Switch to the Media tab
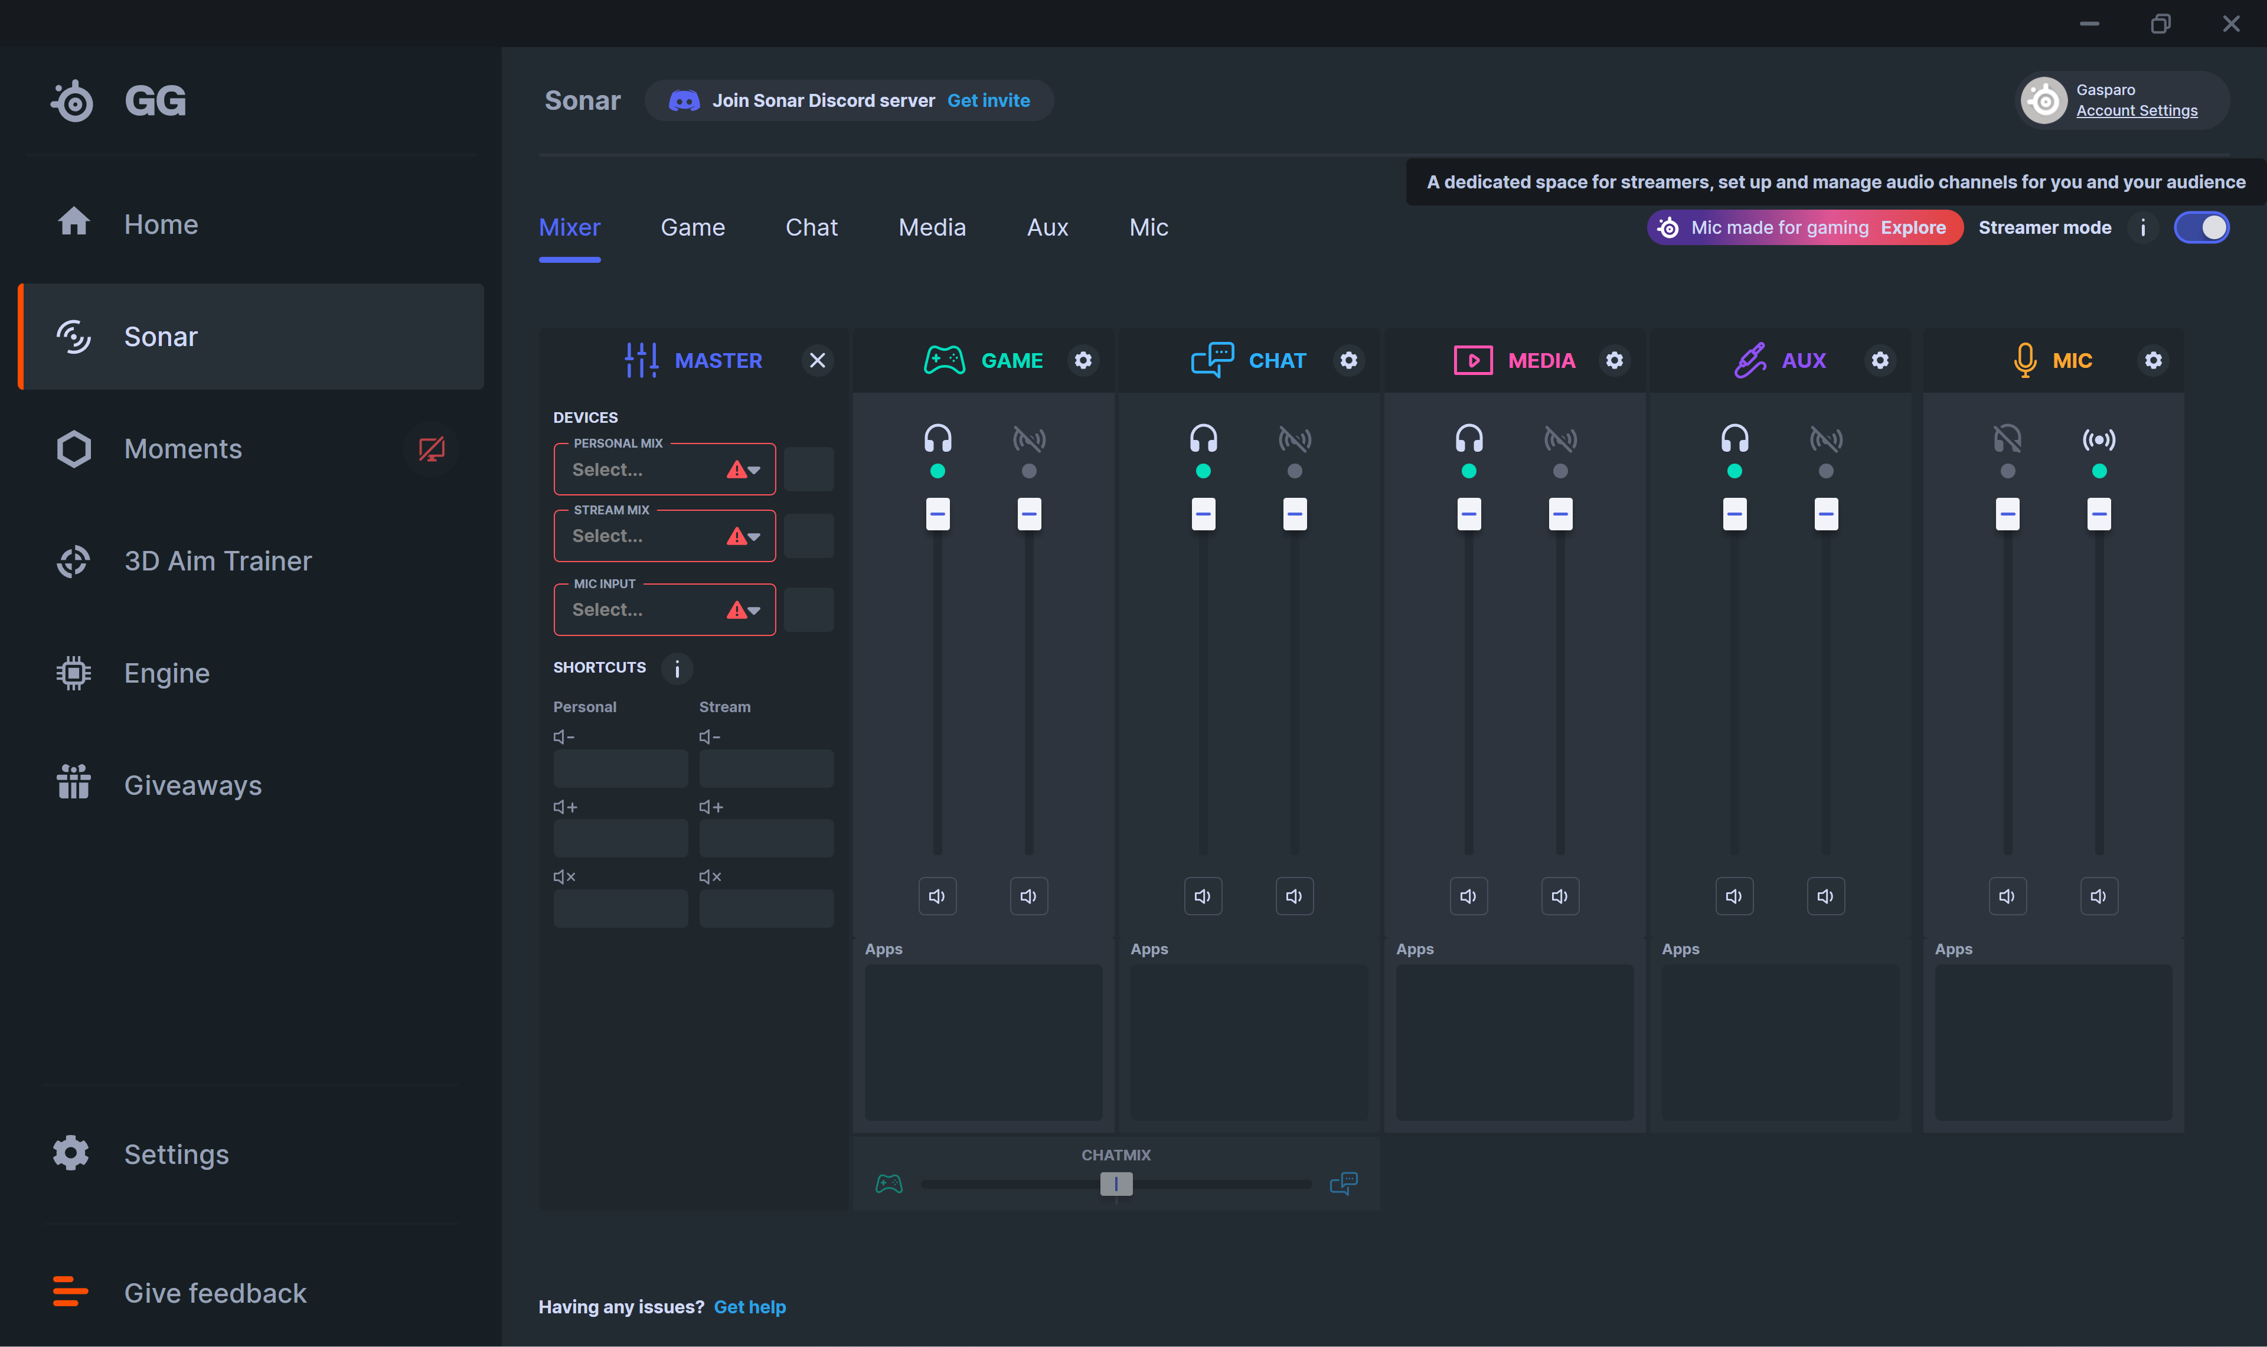This screenshot has height=1347, width=2267. pos(933,228)
